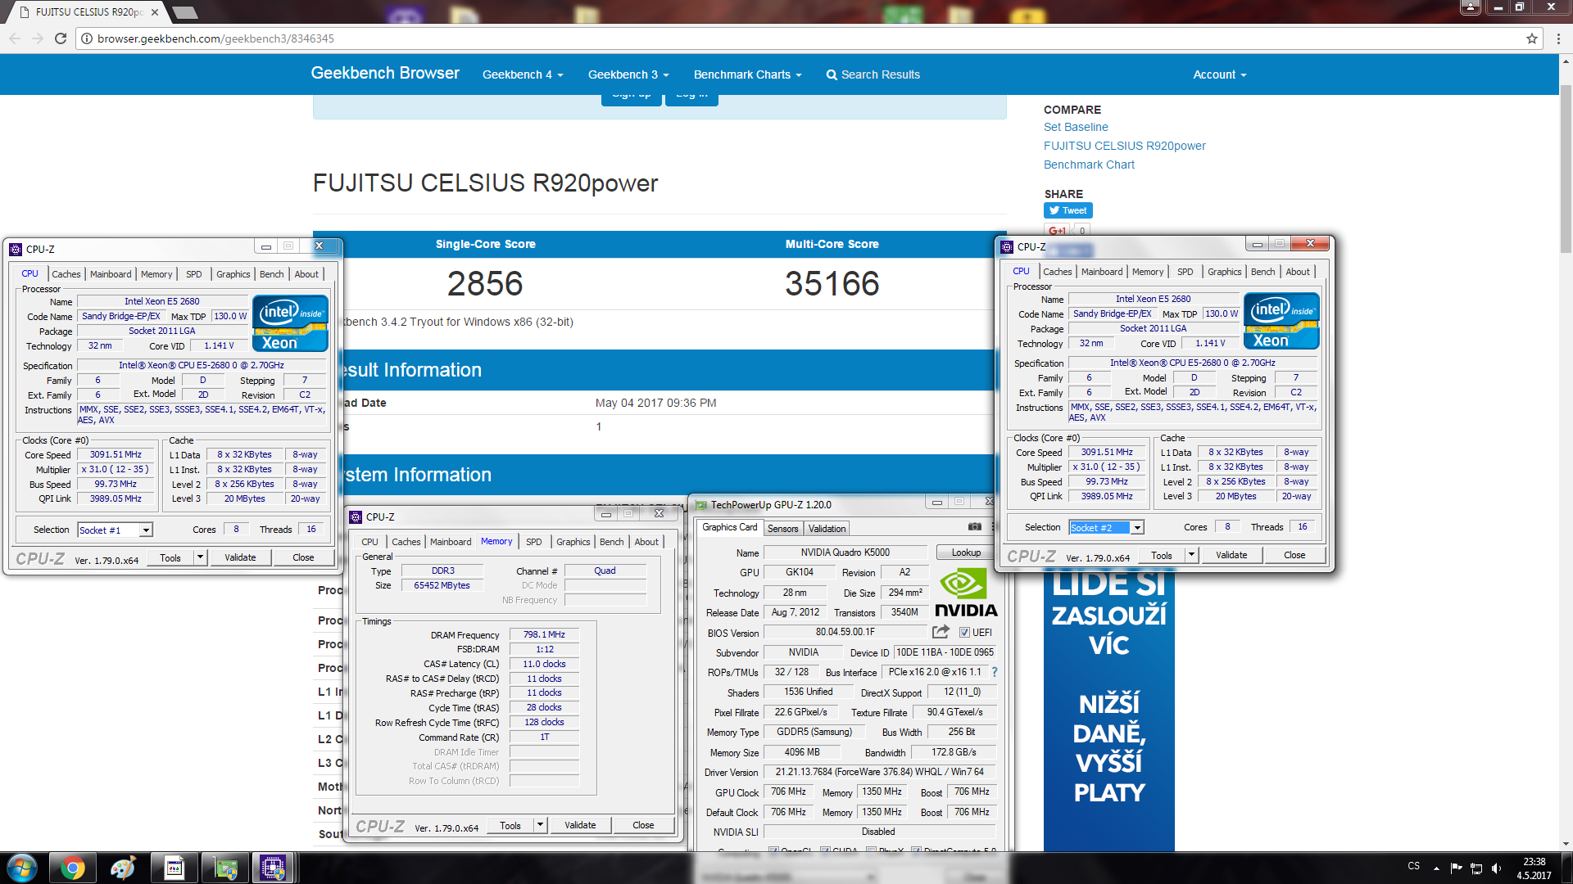Open the Geekbench 4 dropdown menu
Viewport: 1573px width, 884px height.
(x=523, y=74)
